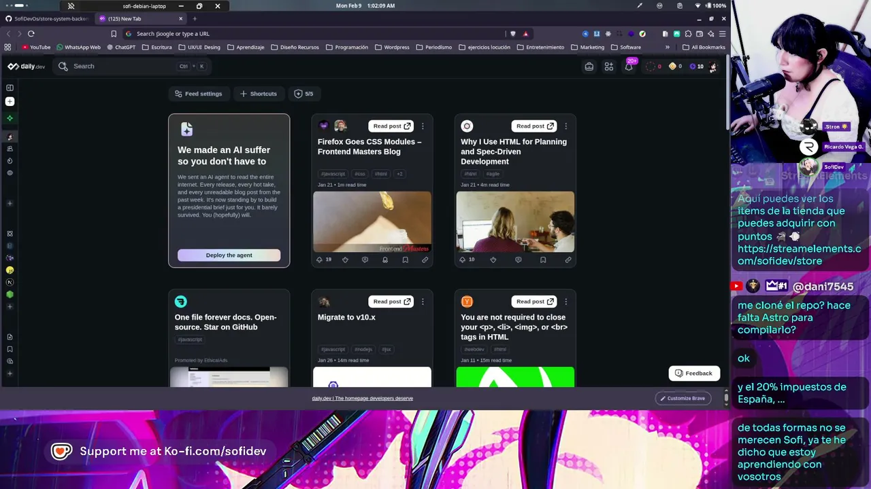Open the green sparkle sidebar icon
The height and width of the screenshot is (489, 871).
click(10, 118)
